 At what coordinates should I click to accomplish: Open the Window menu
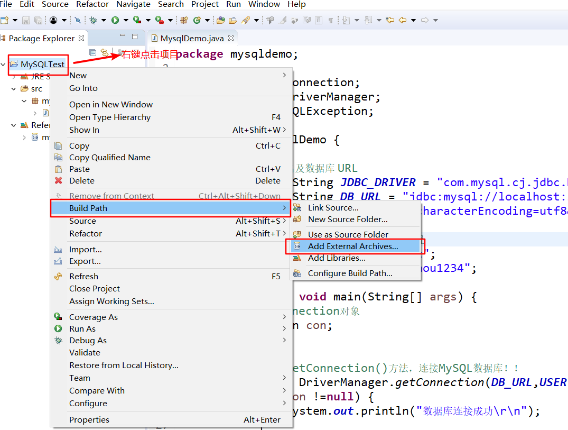coord(264,4)
